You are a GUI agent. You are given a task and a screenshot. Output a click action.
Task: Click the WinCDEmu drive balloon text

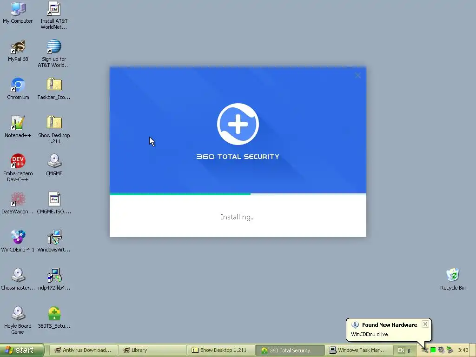pos(370,334)
